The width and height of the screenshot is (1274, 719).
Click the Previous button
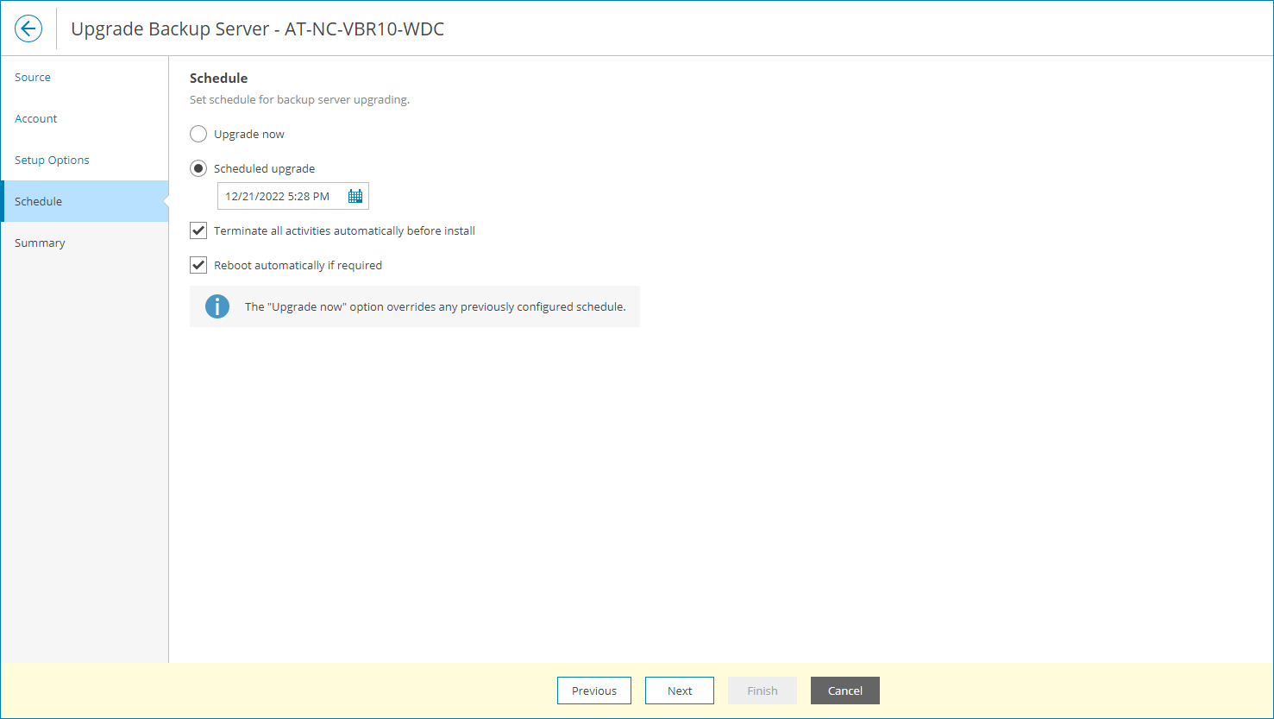coord(593,690)
